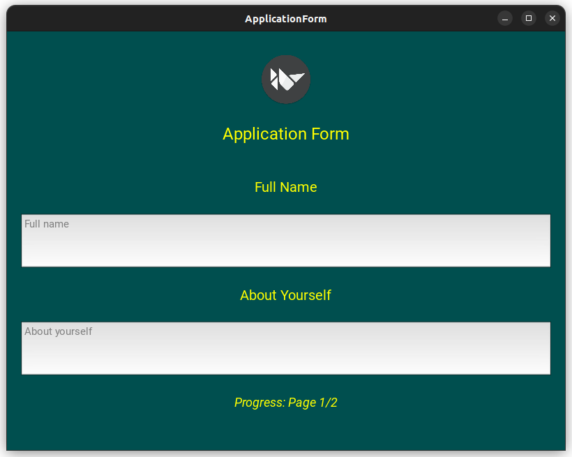
Task: Close the ApplicationForm window
Action: click(552, 18)
